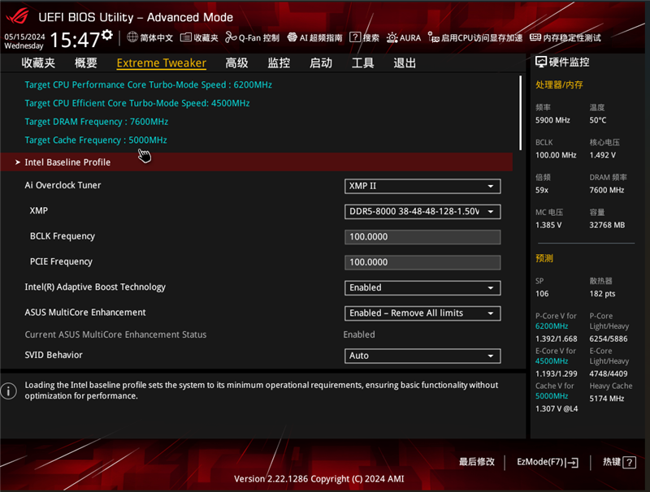Click the globe language icon
Image resolution: width=650 pixels, height=492 pixels.
(x=132, y=37)
